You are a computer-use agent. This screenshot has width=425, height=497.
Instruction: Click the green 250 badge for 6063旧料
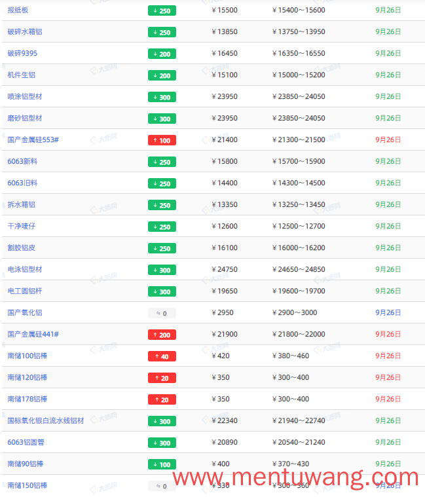point(162,183)
